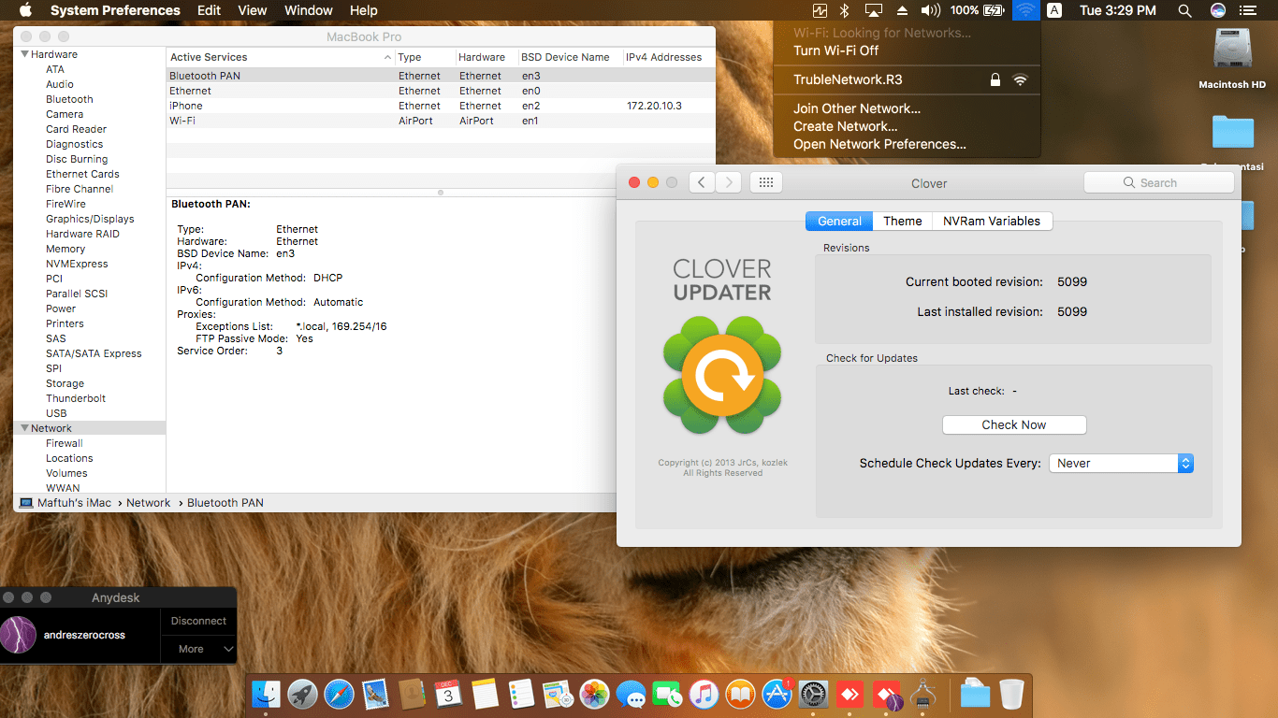Click the volume speaker icon in menu bar

point(930,10)
